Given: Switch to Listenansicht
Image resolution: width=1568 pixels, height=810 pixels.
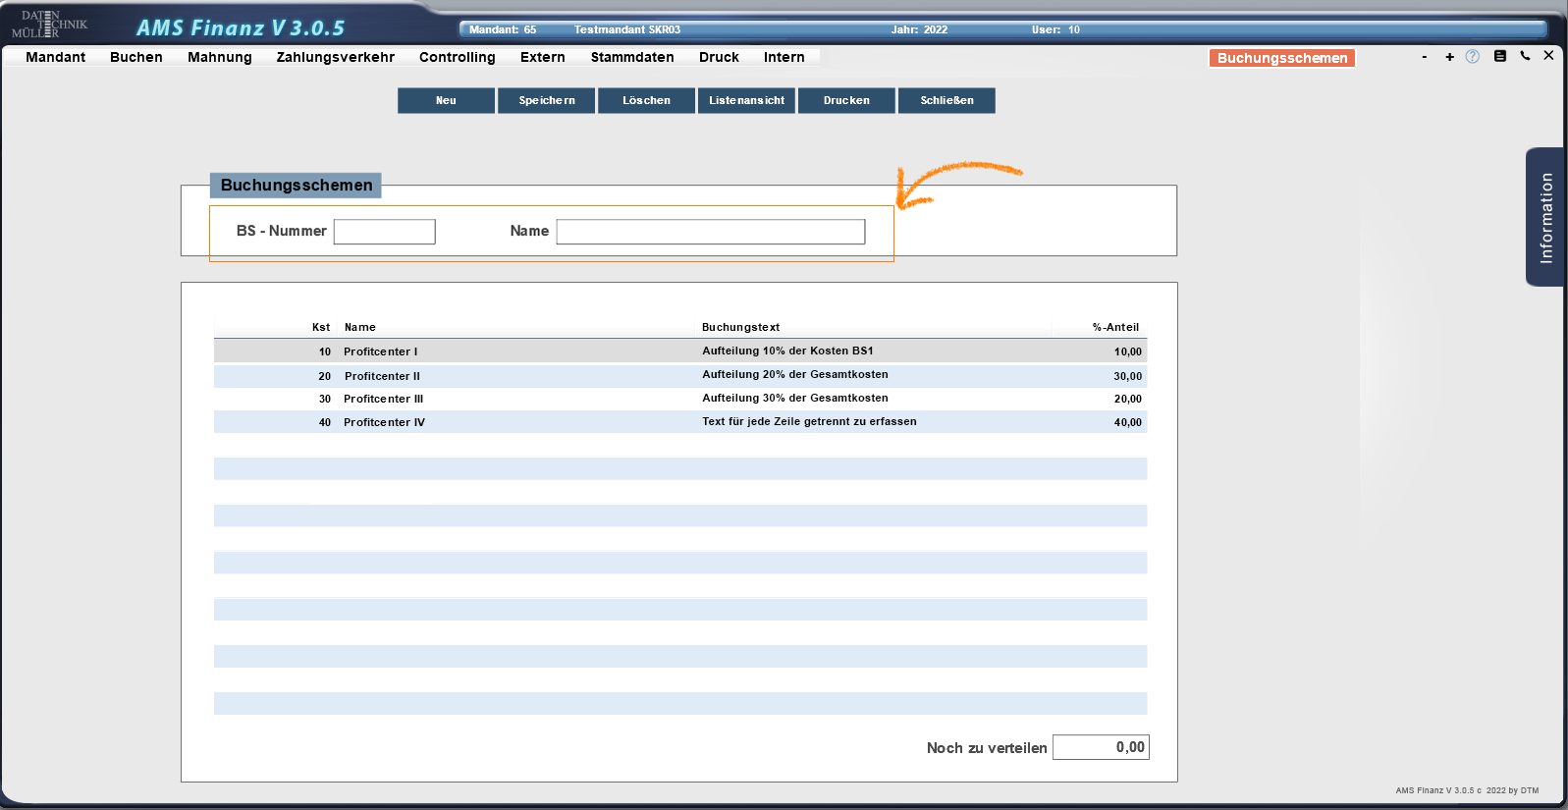Looking at the screenshot, I should pyautogui.click(x=746, y=100).
